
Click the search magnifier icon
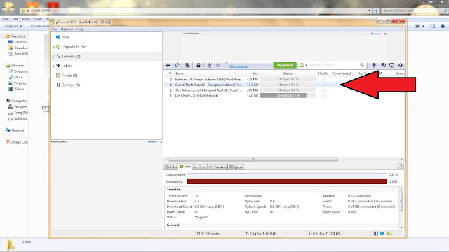(x=362, y=65)
